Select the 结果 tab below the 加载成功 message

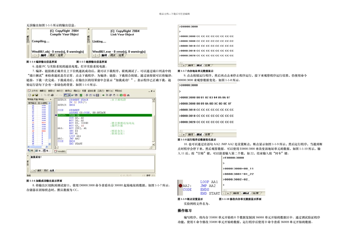(52, 171)
